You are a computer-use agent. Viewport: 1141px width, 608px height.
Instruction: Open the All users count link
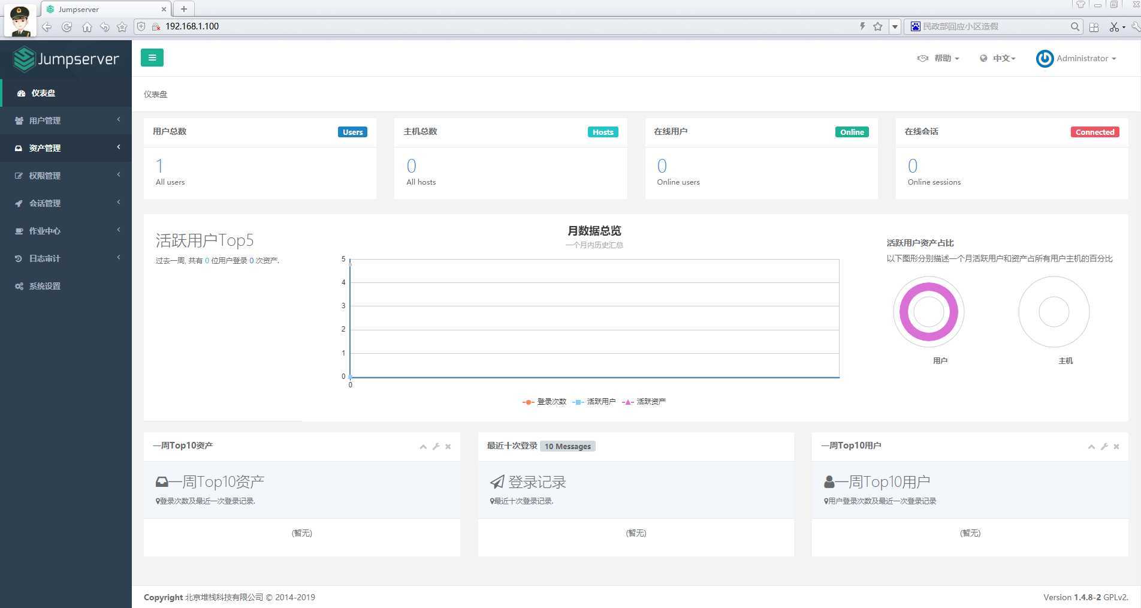pyautogui.click(x=159, y=165)
